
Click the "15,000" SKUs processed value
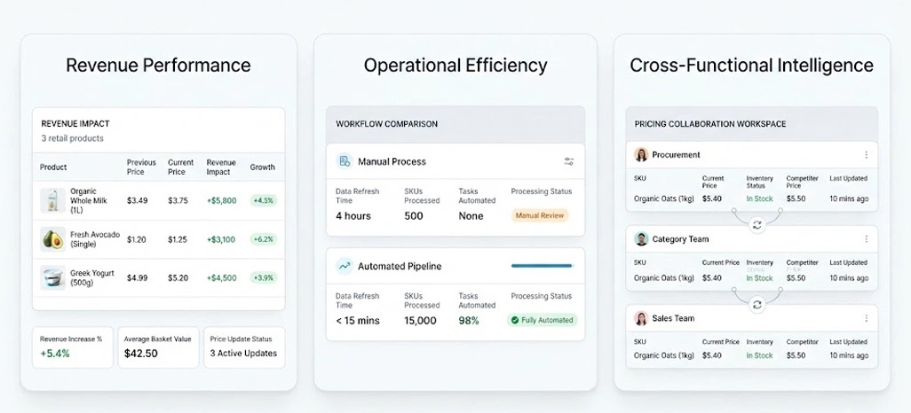coord(420,320)
